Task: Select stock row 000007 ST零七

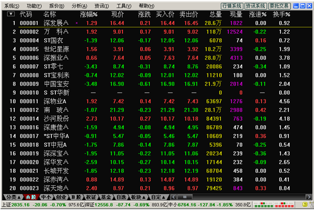Action: 157,66
